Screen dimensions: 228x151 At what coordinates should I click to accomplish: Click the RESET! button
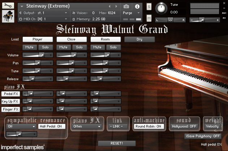coord(117,143)
